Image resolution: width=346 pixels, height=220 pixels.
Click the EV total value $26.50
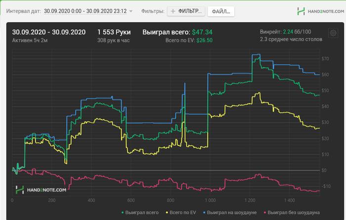point(205,41)
